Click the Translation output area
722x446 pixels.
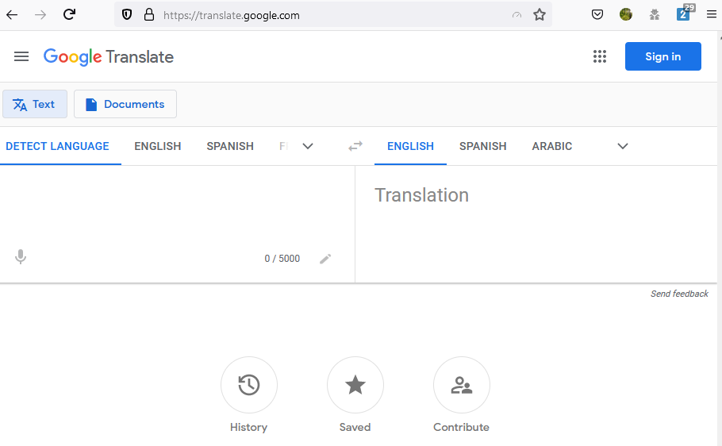pos(536,224)
